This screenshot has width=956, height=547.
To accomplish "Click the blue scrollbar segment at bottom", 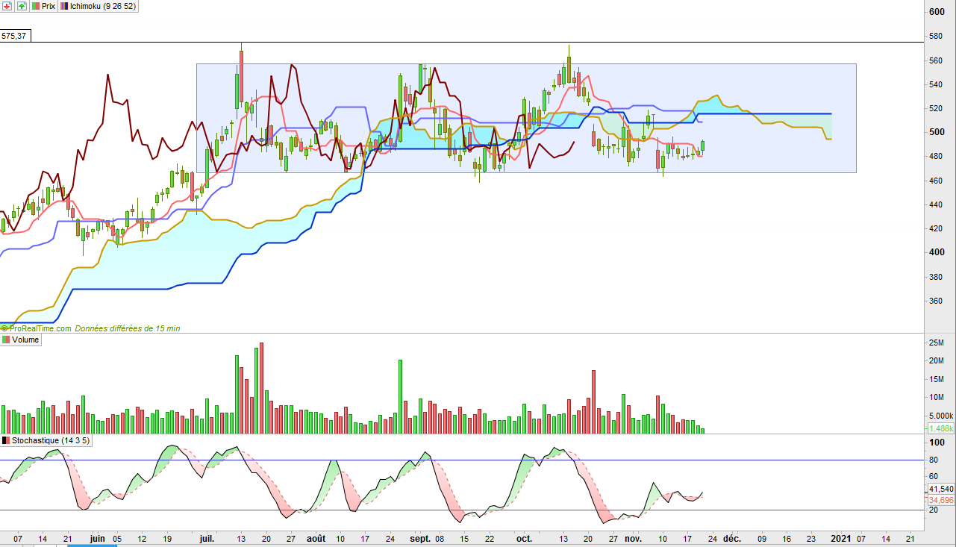I will pyautogui.click(x=93, y=545).
